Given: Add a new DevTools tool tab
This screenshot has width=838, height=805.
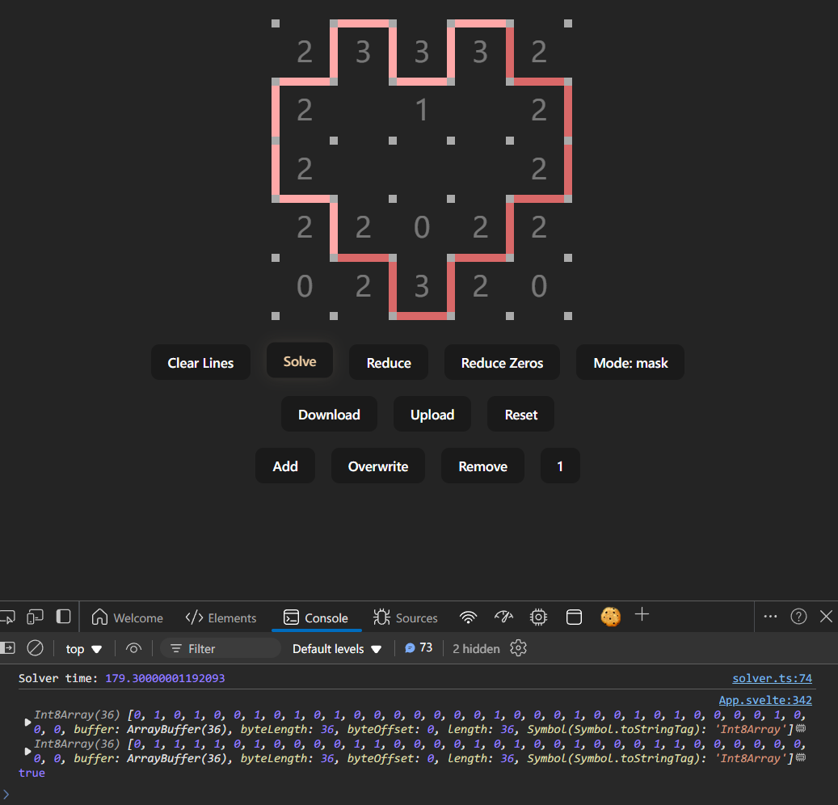Looking at the screenshot, I should 642,615.
